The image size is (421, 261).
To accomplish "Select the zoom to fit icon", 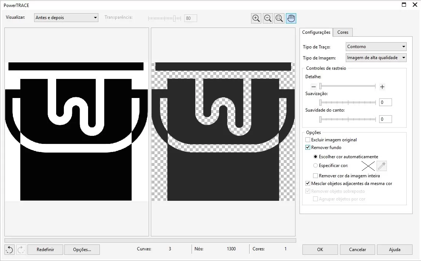I will [279, 18].
